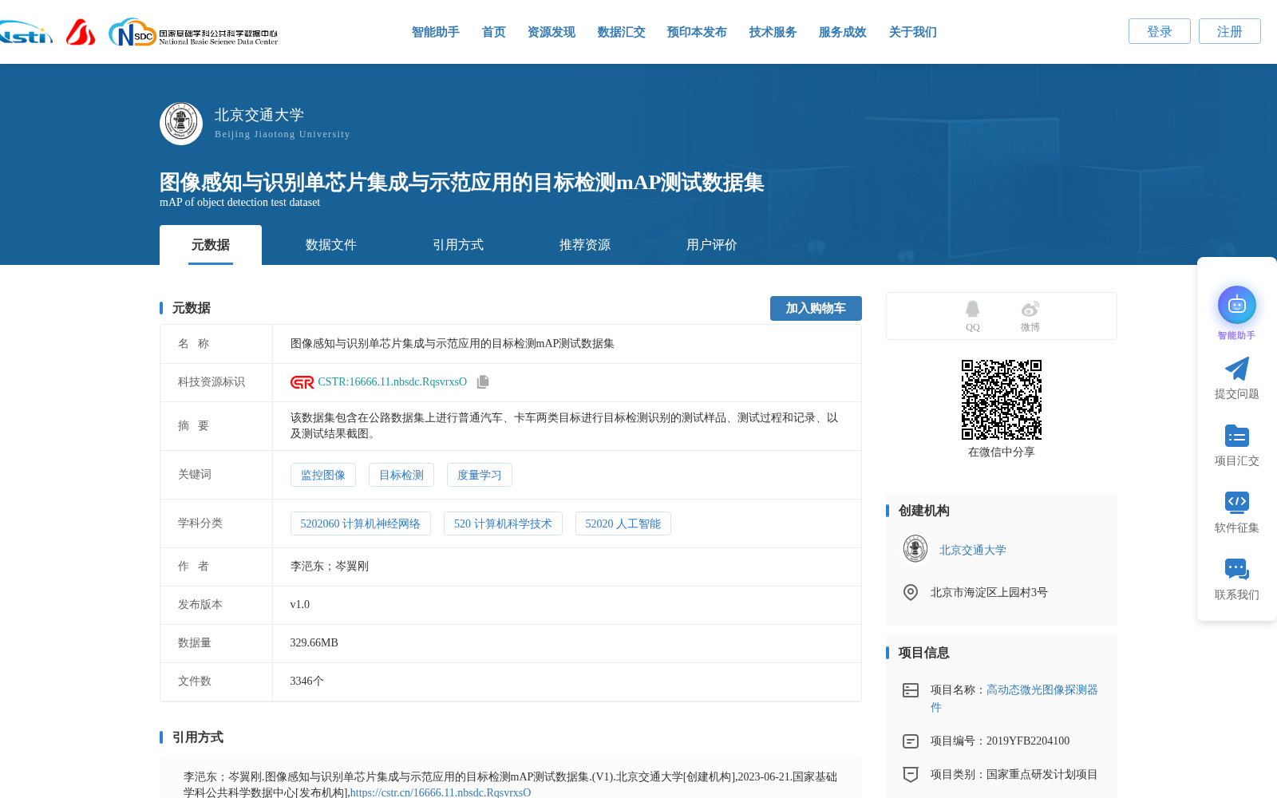
Task: Click the author text 李浥东；岑翼刚
Action: coord(330,567)
